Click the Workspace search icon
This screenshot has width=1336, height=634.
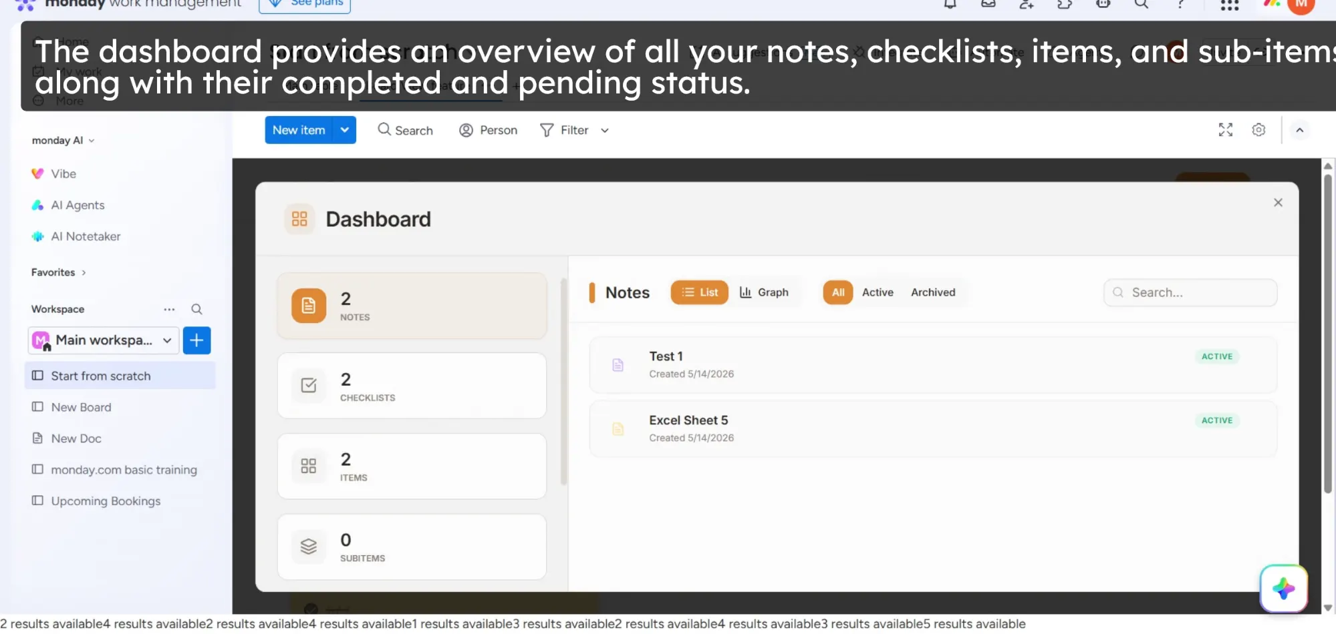[x=196, y=309]
